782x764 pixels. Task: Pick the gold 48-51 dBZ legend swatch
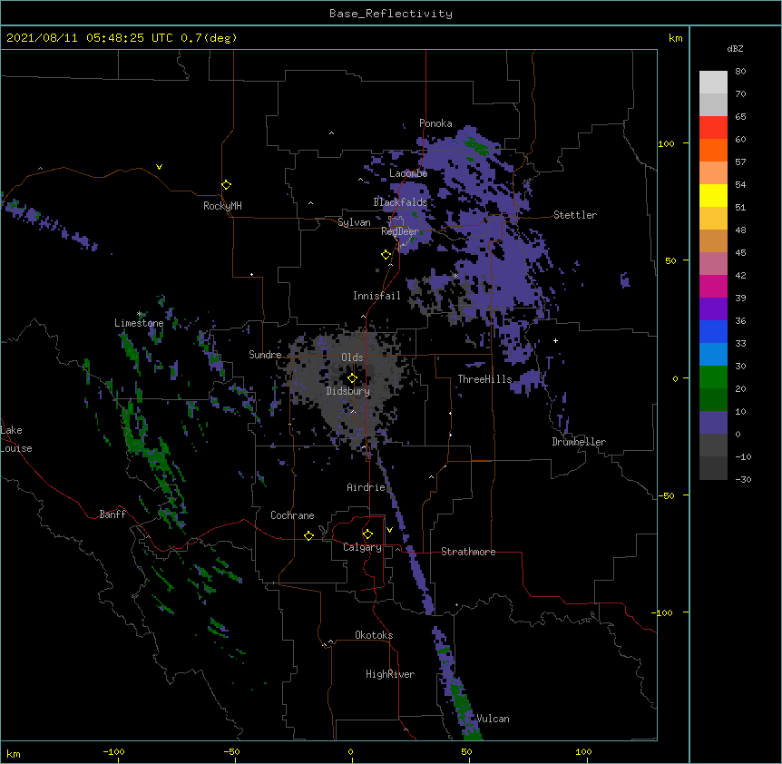pos(713,219)
